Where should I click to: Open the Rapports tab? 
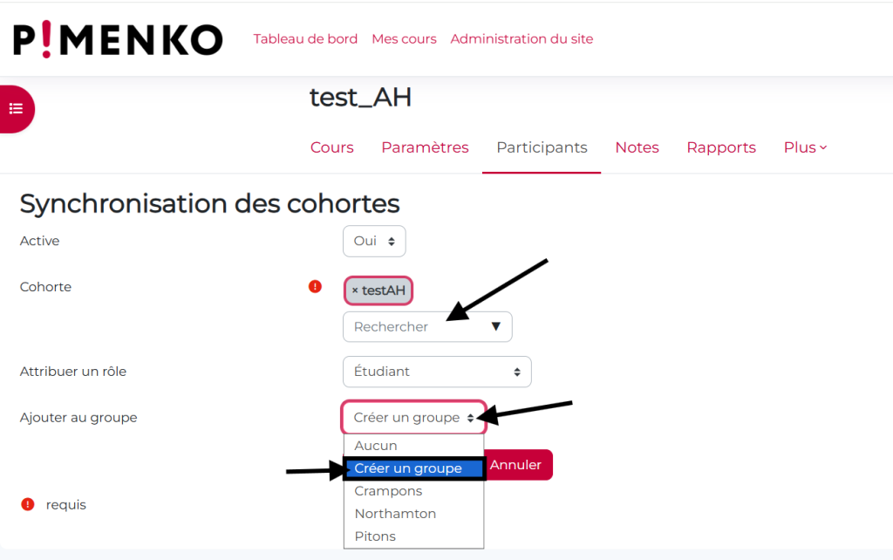[x=721, y=147]
